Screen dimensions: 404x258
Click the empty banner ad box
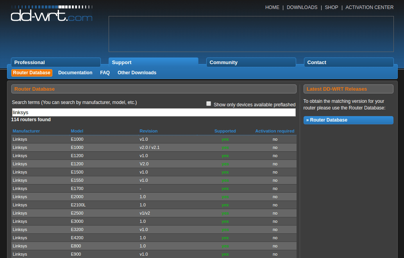[251, 34]
